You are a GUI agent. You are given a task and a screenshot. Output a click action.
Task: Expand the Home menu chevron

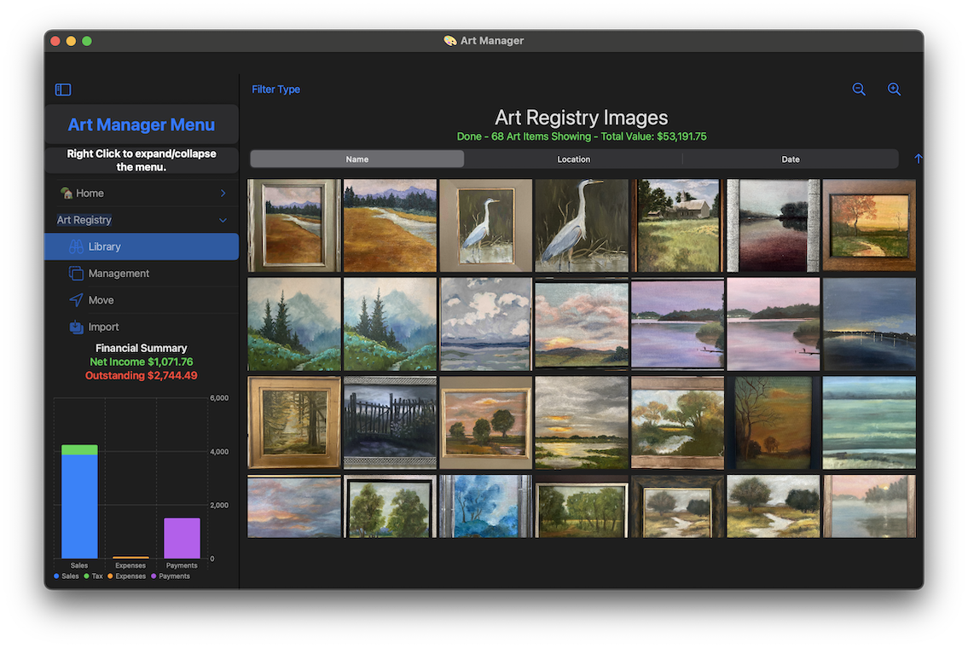click(x=223, y=194)
